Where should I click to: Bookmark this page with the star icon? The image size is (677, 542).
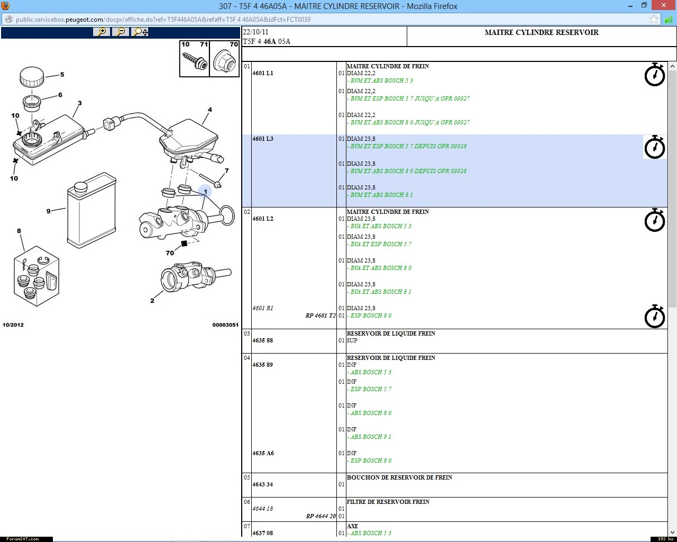[x=654, y=20]
